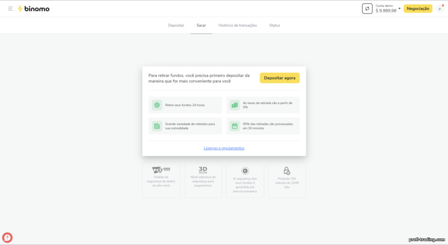Click text 'Retire seus fundos 24 horas'
Image resolution: width=448 pixels, height=245 pixels.
point(185,105)
